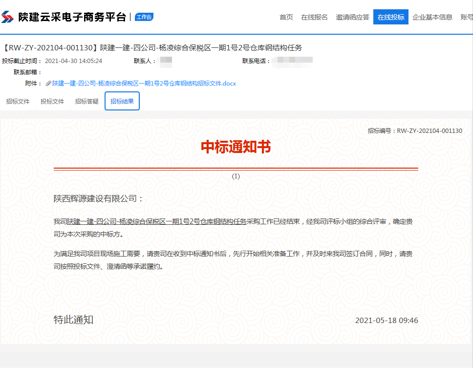The height and width of the screenshot is (368, 473).
Task: Click the 陕建云采电子商务平台 title text
Action: (72, 17)
